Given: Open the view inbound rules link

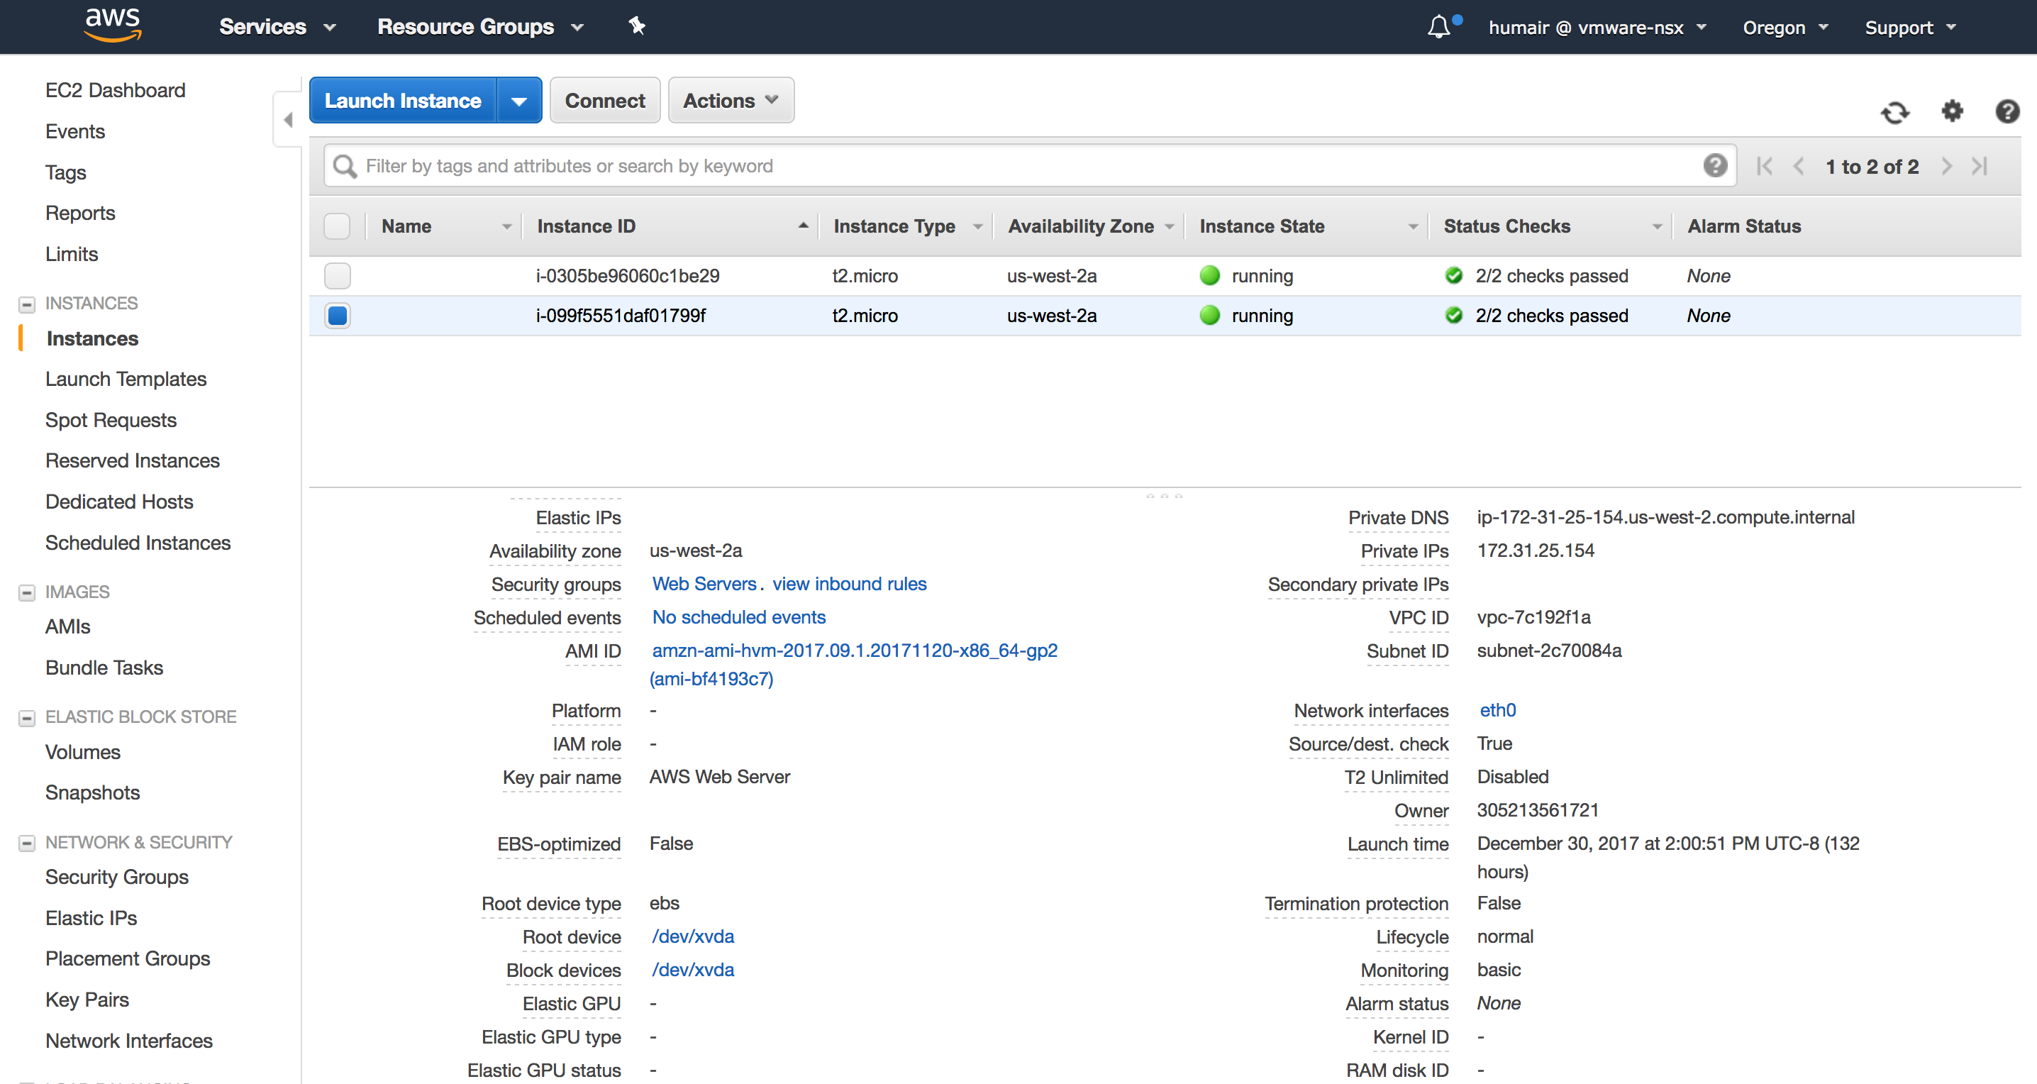Looking at the screenshot, I should click(x=848, y=584).
